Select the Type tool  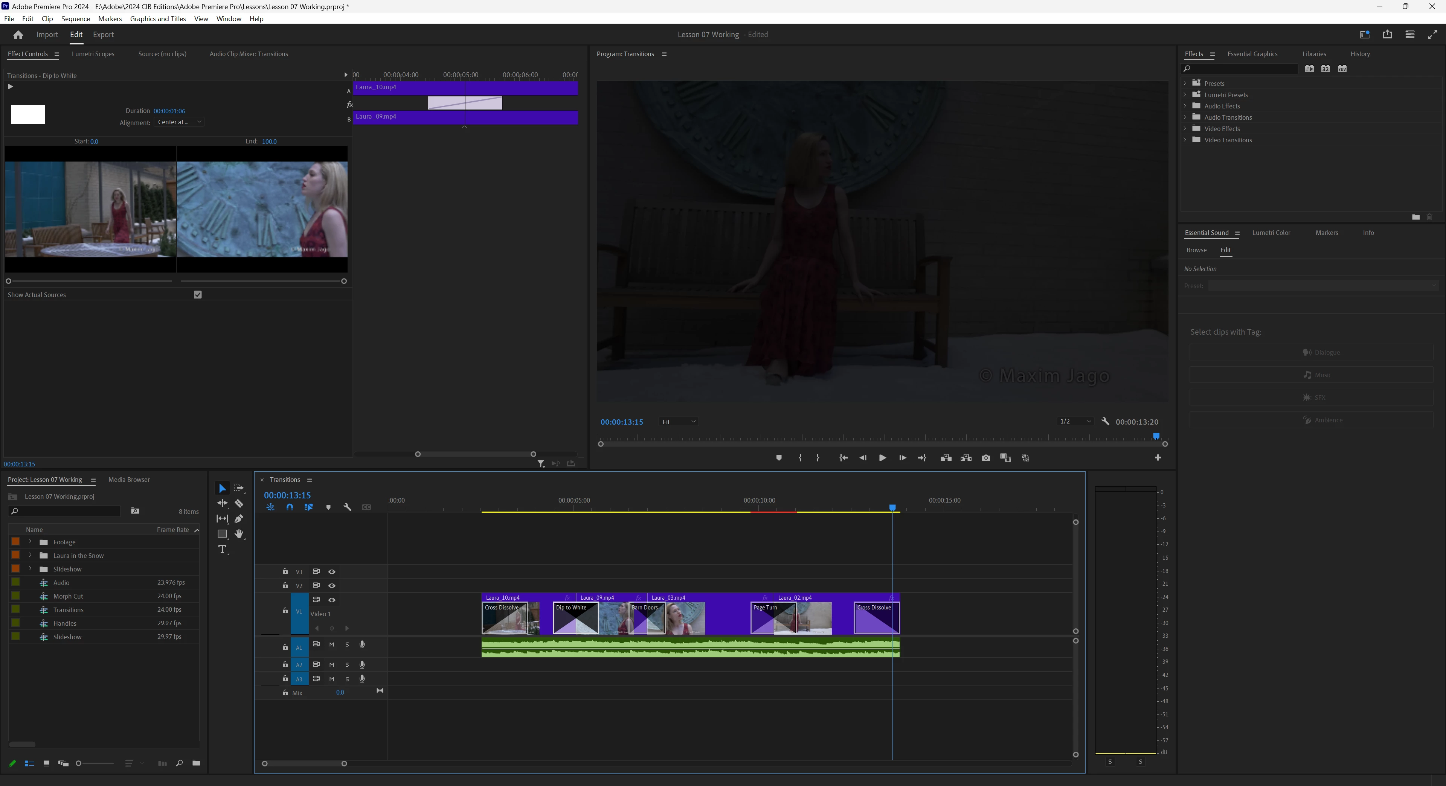coord(222,549)
